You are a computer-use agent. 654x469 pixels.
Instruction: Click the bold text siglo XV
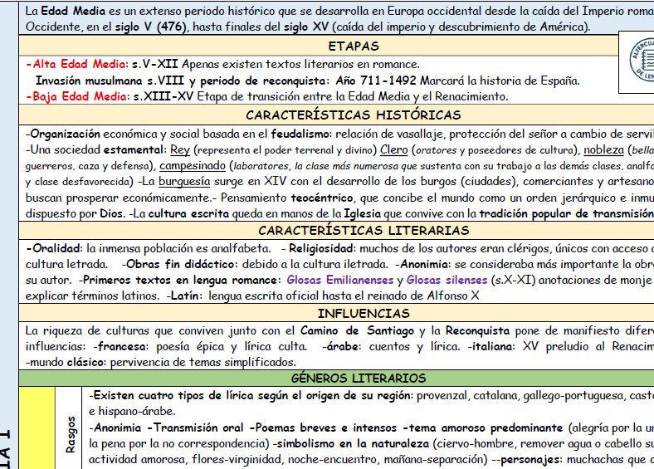(306, 27)
